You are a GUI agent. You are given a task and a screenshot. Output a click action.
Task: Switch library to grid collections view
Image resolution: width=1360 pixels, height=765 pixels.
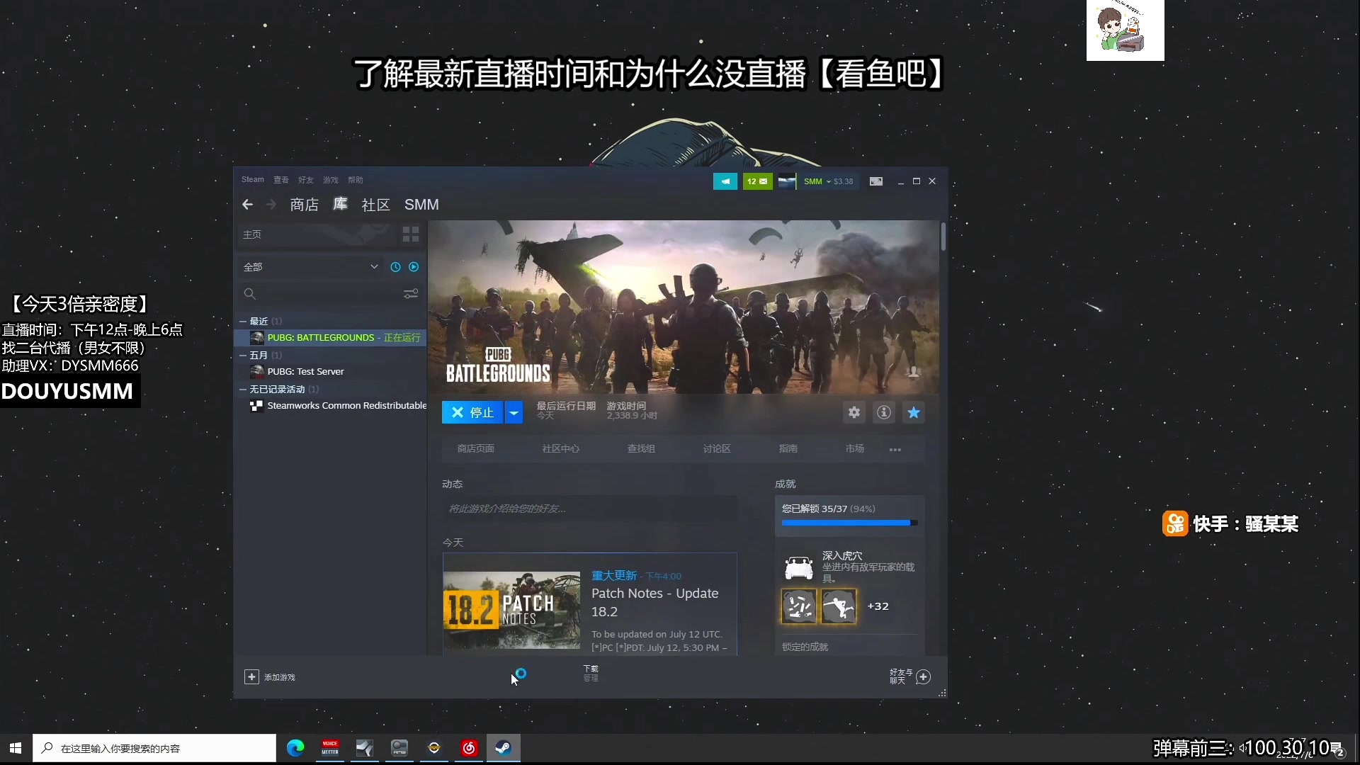point(411,234)
